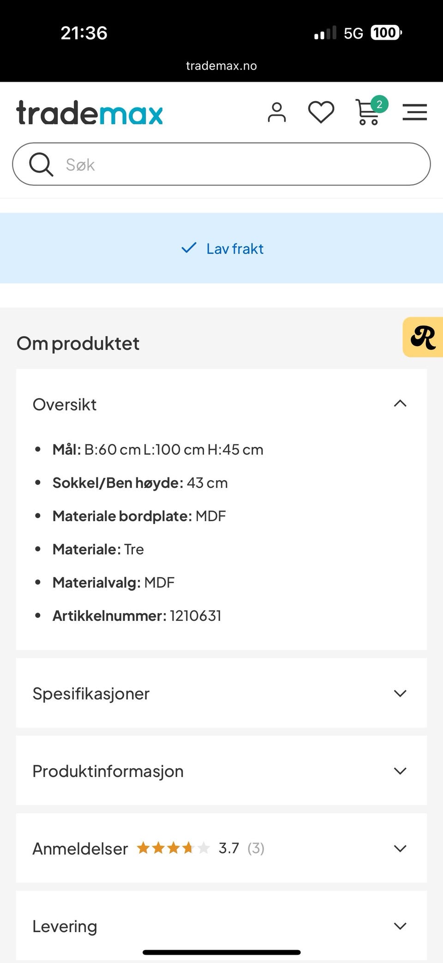Expand the Anmeldelser reviews section
The height and width of the screenshot is (963, 443).
[400, 849]
